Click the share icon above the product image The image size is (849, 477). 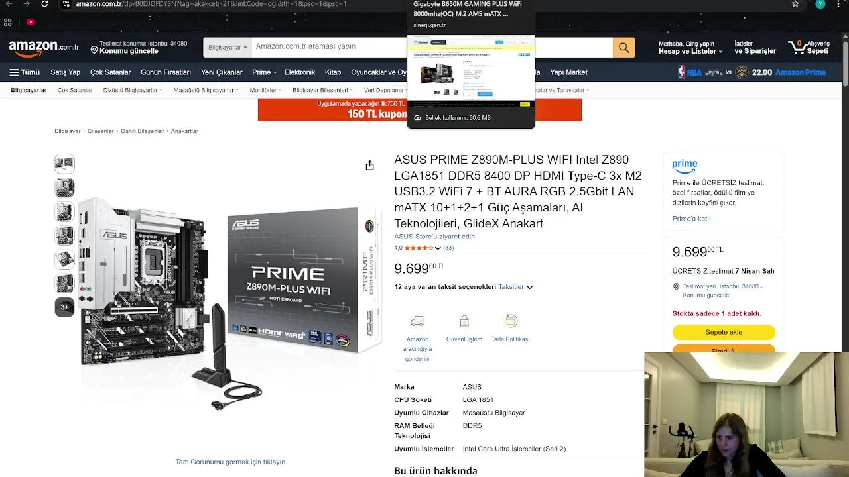pos(369,166)
